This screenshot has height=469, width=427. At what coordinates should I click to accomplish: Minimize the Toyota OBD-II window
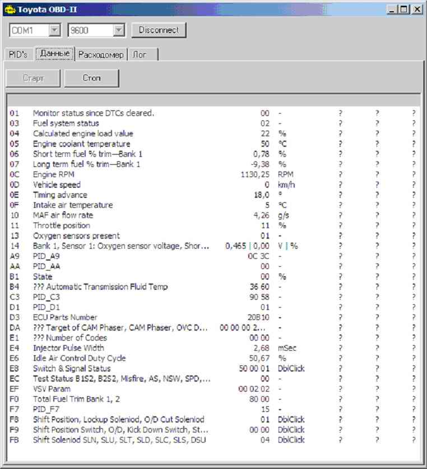pos(392,10)
